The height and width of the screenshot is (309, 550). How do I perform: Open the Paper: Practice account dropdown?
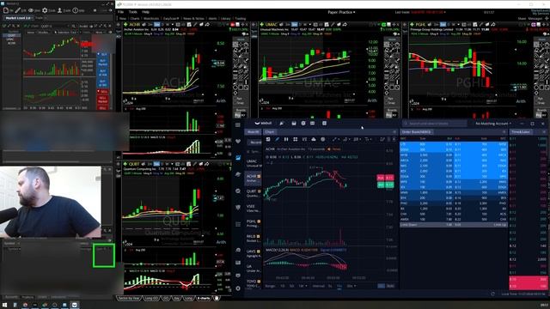[x=341, y=12]
